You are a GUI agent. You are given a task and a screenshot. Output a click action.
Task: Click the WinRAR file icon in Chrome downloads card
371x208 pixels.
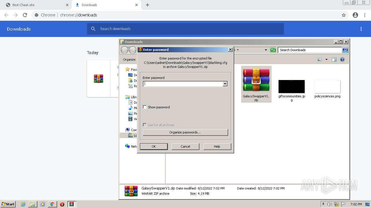99,78
